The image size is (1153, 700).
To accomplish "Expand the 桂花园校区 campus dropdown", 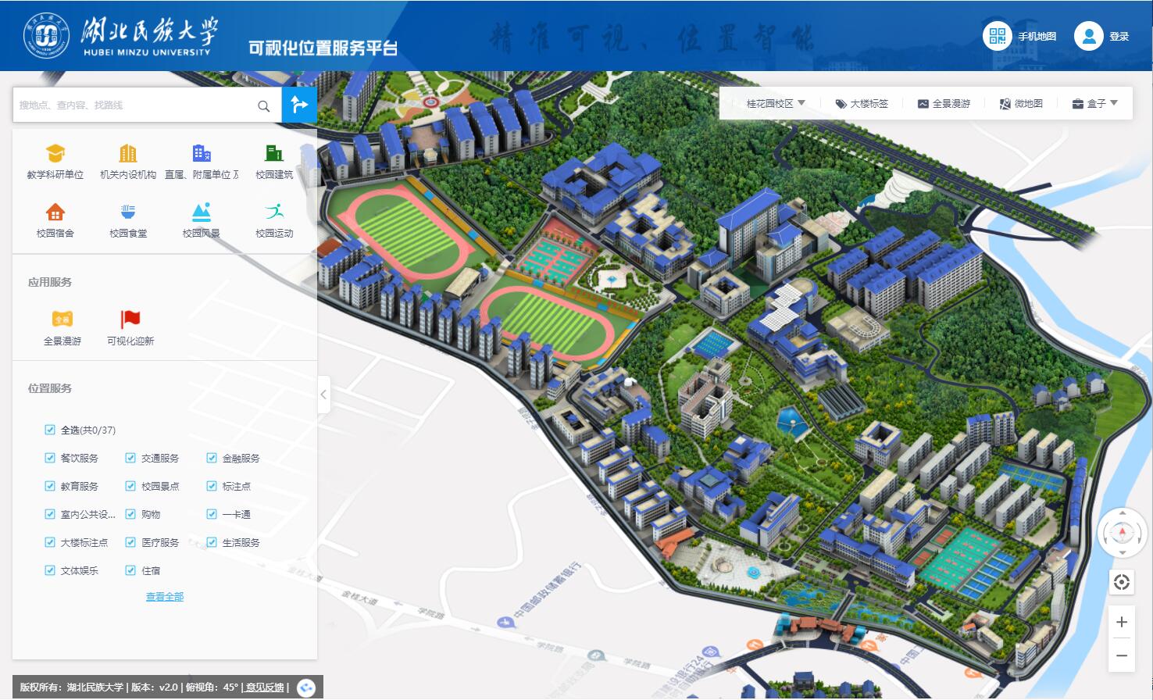I will 775,103.
